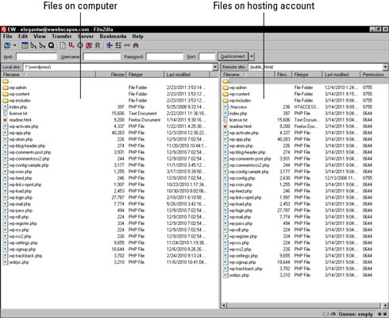Click xmlrpc.php file icon in remote pane
The width and height of the screenshot is (389, 318).
click(225, 275)
